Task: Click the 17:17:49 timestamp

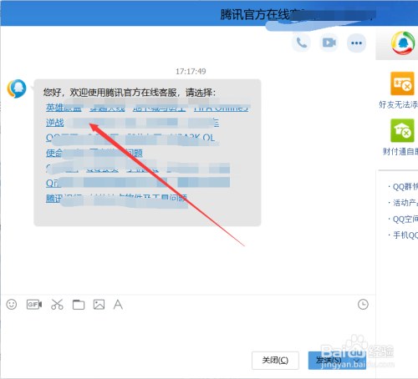Action: [x=191, y=72]
